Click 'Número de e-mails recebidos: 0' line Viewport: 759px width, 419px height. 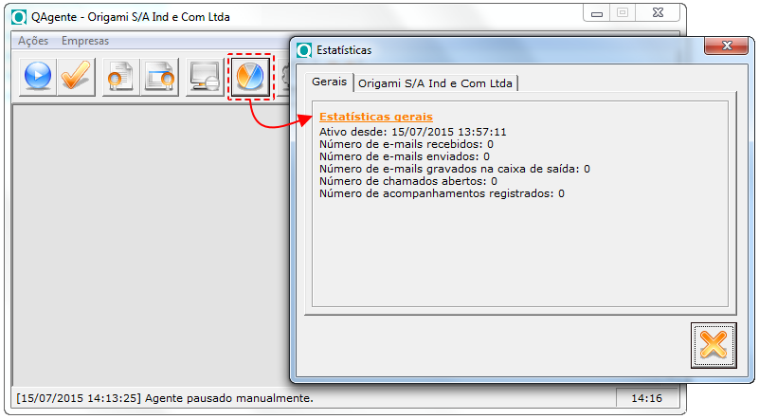click(x=407, y=144)
